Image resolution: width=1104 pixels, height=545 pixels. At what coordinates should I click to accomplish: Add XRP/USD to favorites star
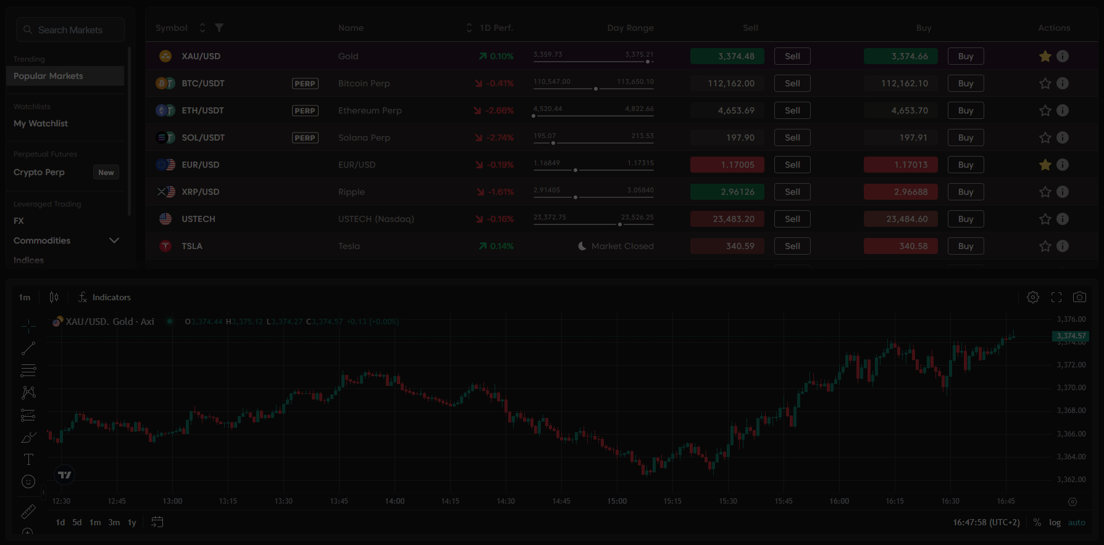pos(1045,192)
